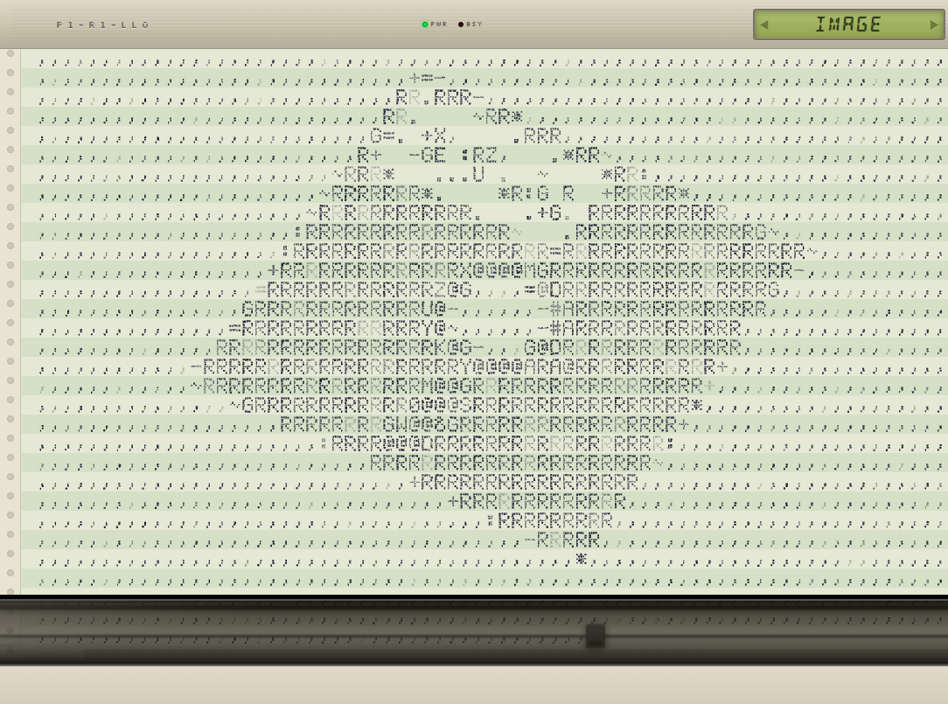This screenshot has width=948, height=704.
Task: Click the BSY text label
Action: (x=475, y=24)
